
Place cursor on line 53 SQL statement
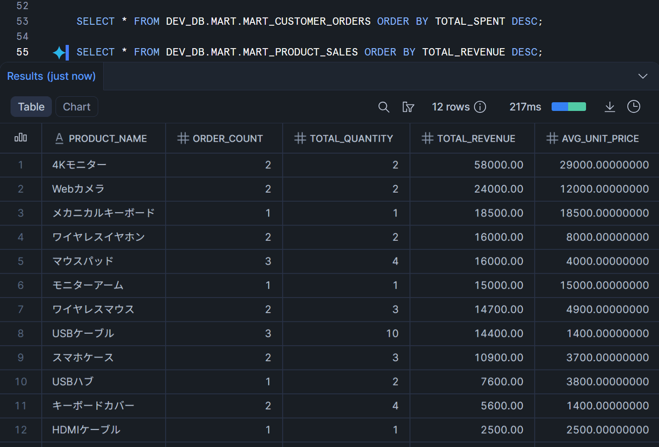[x=309, y=22]
